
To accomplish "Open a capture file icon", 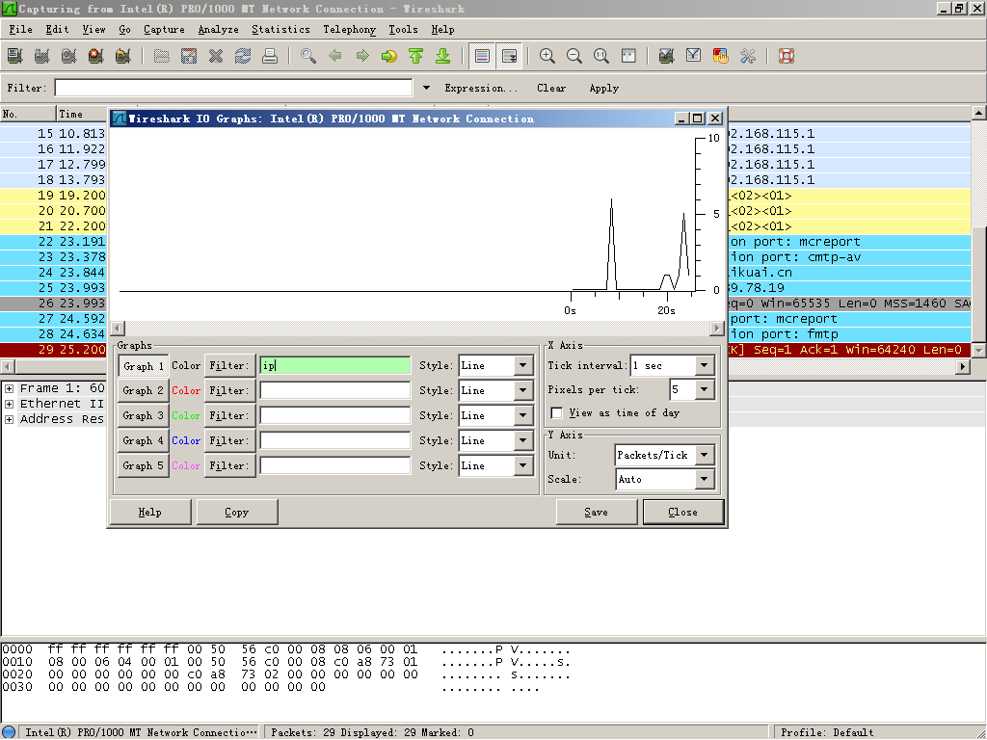I will (162, 56).
